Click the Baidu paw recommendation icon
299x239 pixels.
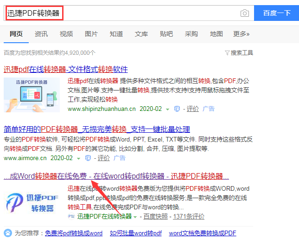(8, 233)
